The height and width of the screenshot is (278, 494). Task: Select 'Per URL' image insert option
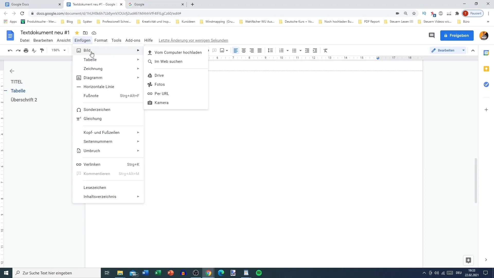pyautogui.click(x=162, y=93)
